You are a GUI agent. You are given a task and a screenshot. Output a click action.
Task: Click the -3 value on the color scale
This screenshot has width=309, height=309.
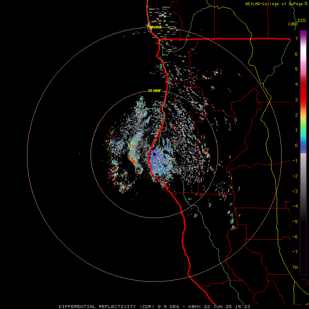click(x=295, y=191)
